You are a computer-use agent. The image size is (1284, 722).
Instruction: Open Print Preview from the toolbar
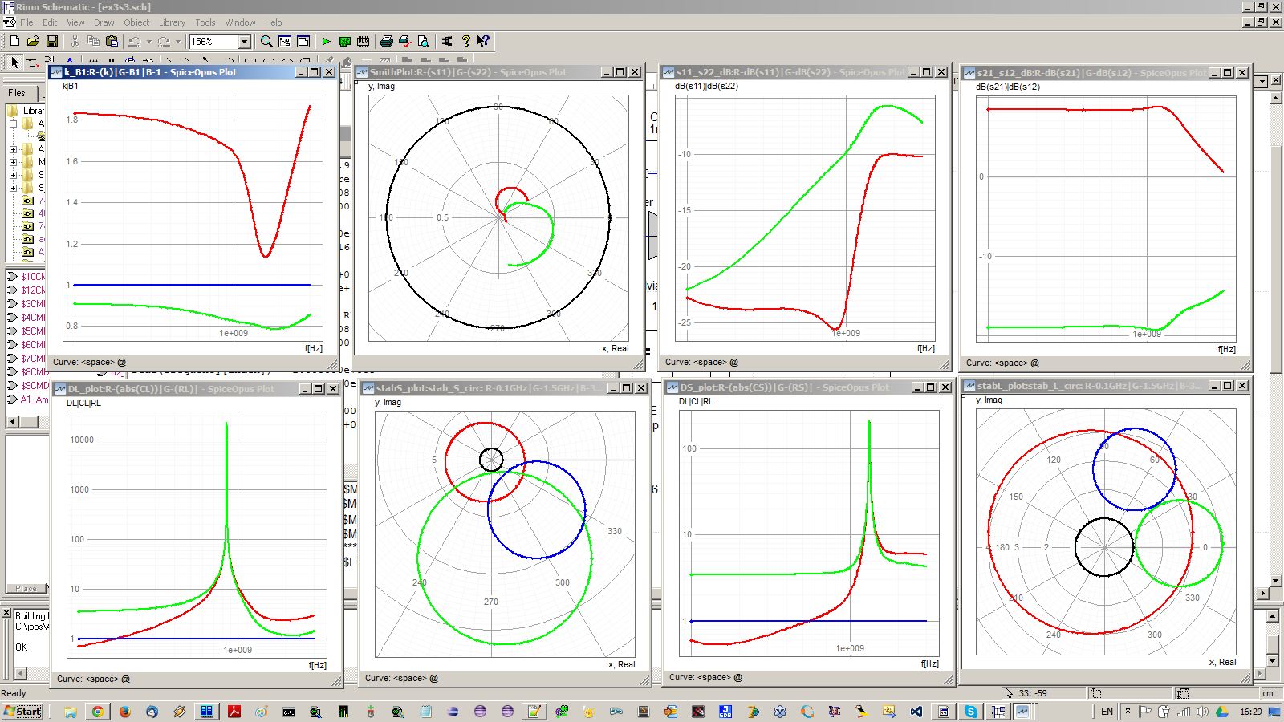(424, 41)
